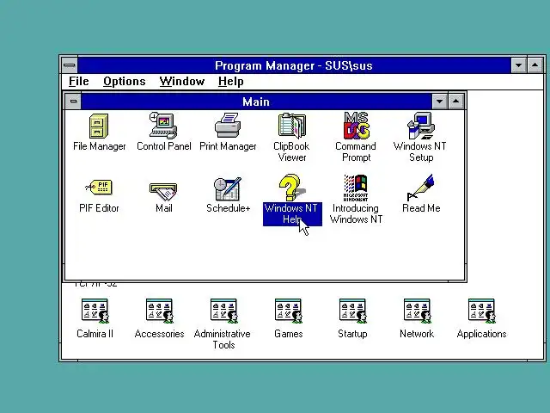Open the Options menu
Viewport: 550px width, 413px height.
click(x=124, y=82)
